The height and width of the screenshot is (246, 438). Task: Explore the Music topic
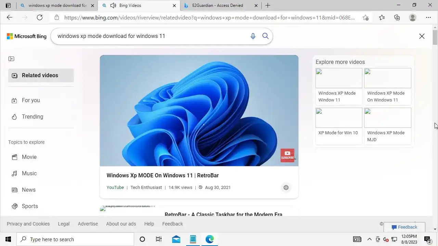pyautogui.click(x=41, y=173)
